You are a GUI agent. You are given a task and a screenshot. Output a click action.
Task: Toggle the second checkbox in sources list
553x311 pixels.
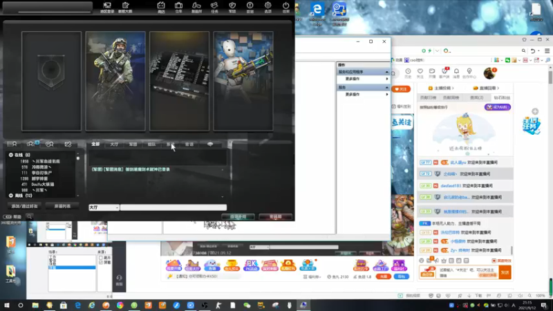[101, 263]
